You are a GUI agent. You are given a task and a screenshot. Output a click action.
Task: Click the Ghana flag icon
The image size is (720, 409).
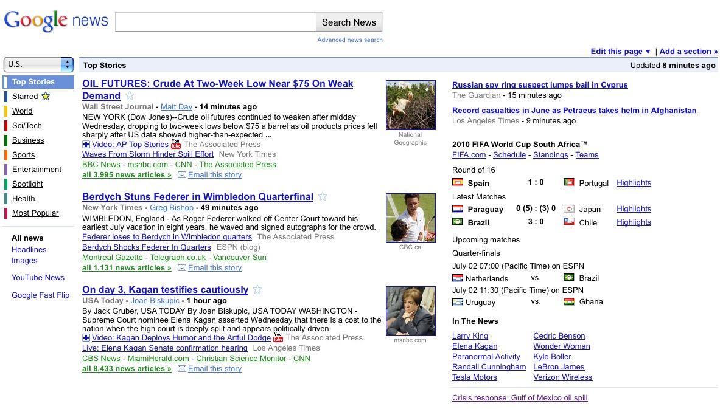click(x=569, y=301)
